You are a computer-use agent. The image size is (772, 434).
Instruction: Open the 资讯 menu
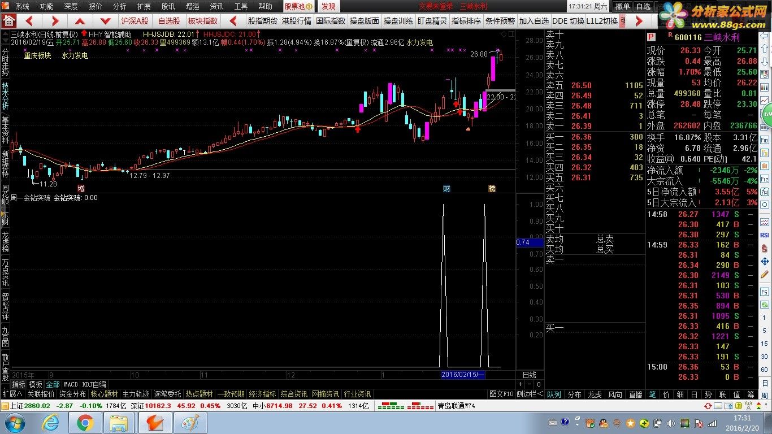216,6
